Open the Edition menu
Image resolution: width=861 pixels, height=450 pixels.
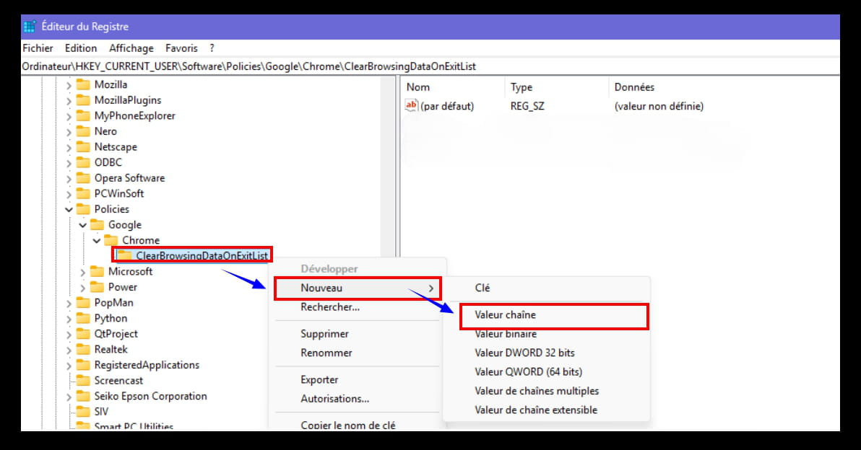pyautogui.click(x=81, y=48)
